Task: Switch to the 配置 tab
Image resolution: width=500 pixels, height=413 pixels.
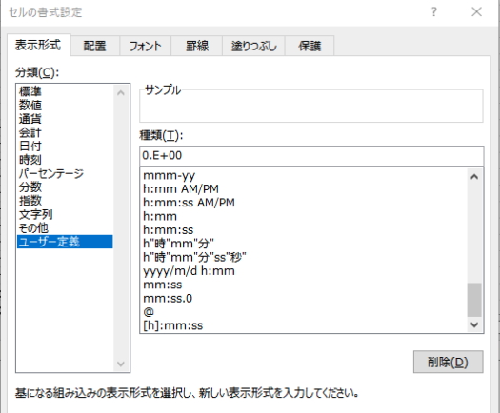Action: (94, 46)
